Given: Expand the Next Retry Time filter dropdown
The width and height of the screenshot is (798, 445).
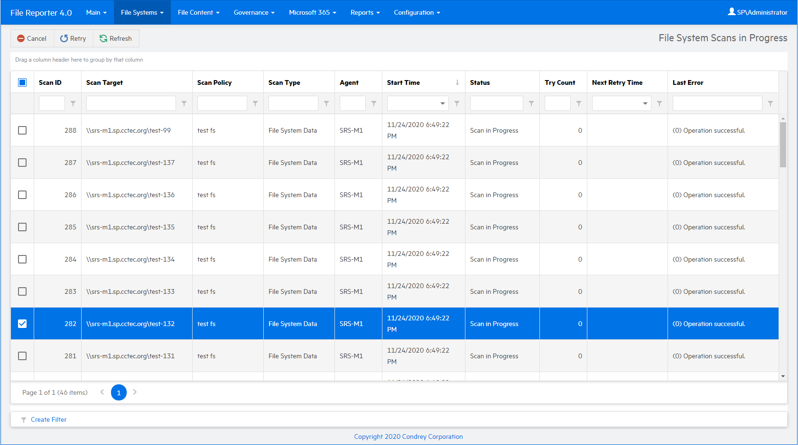Looking at the screenshot, I should point(645,103).
